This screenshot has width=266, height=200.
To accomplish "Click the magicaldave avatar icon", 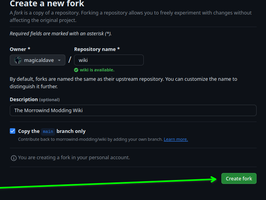I will pos(18,60).
